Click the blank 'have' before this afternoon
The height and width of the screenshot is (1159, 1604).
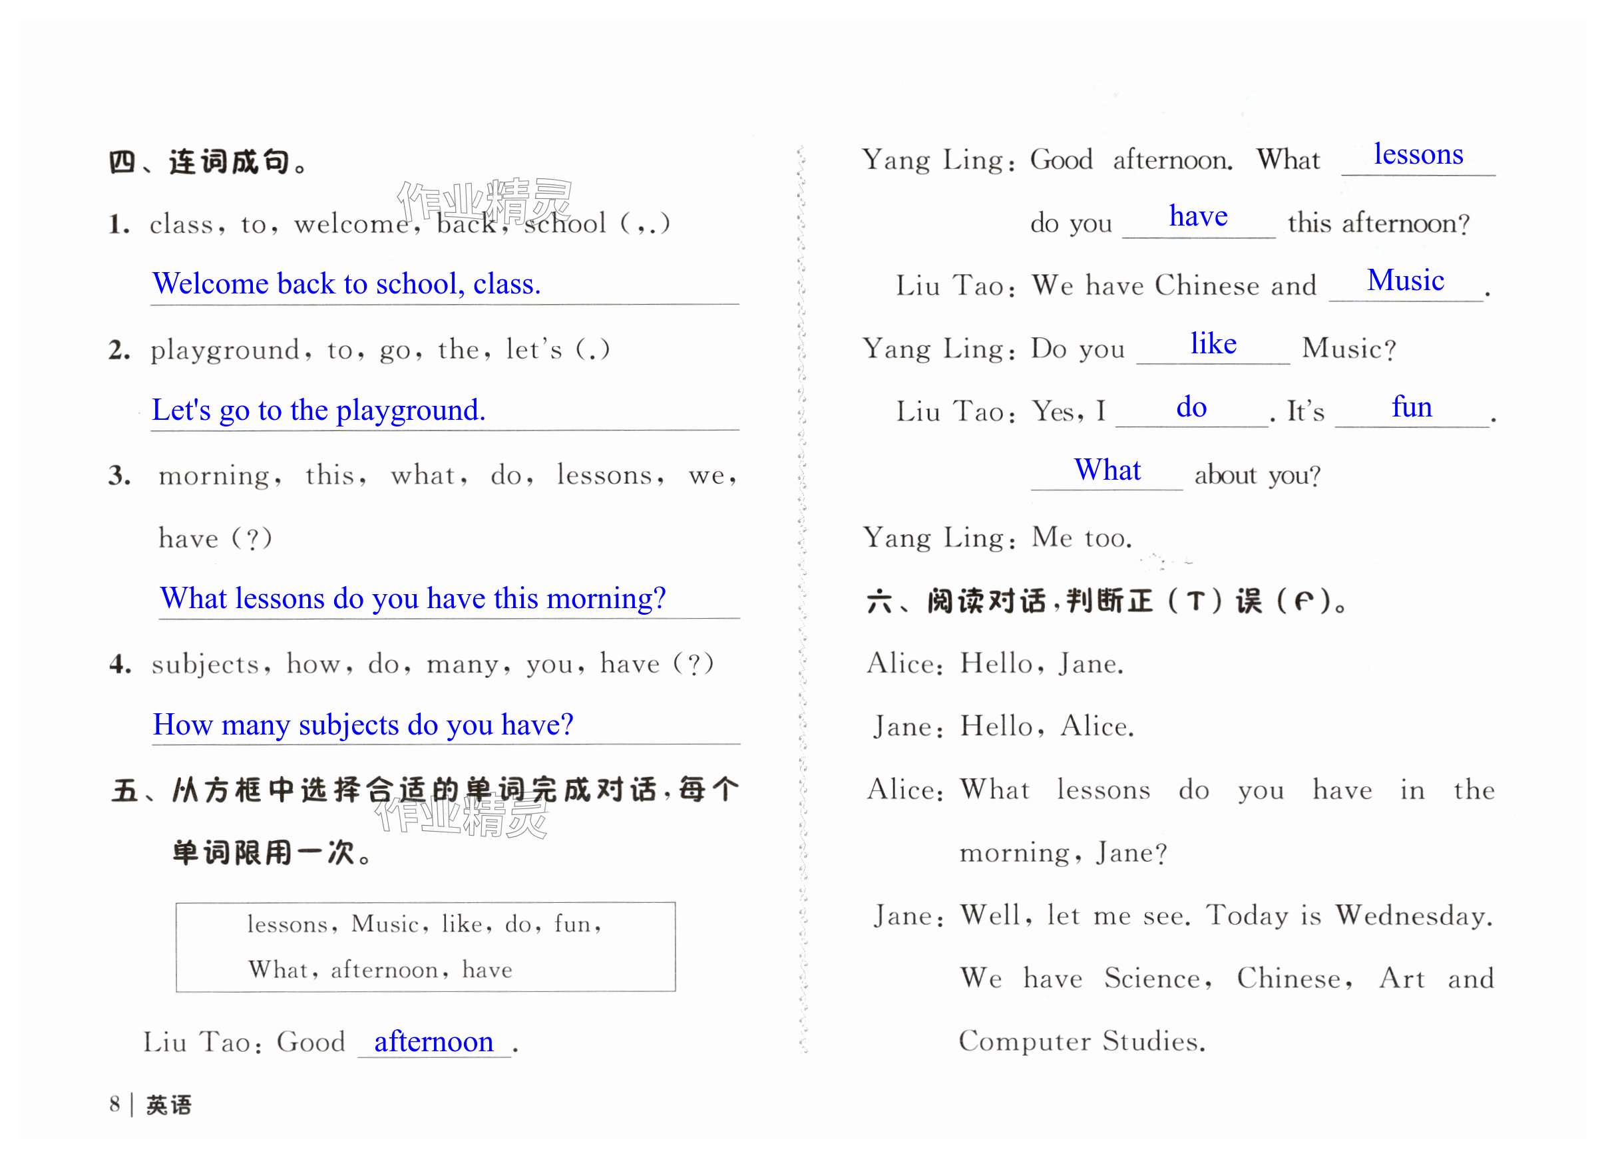[1197, 217]
